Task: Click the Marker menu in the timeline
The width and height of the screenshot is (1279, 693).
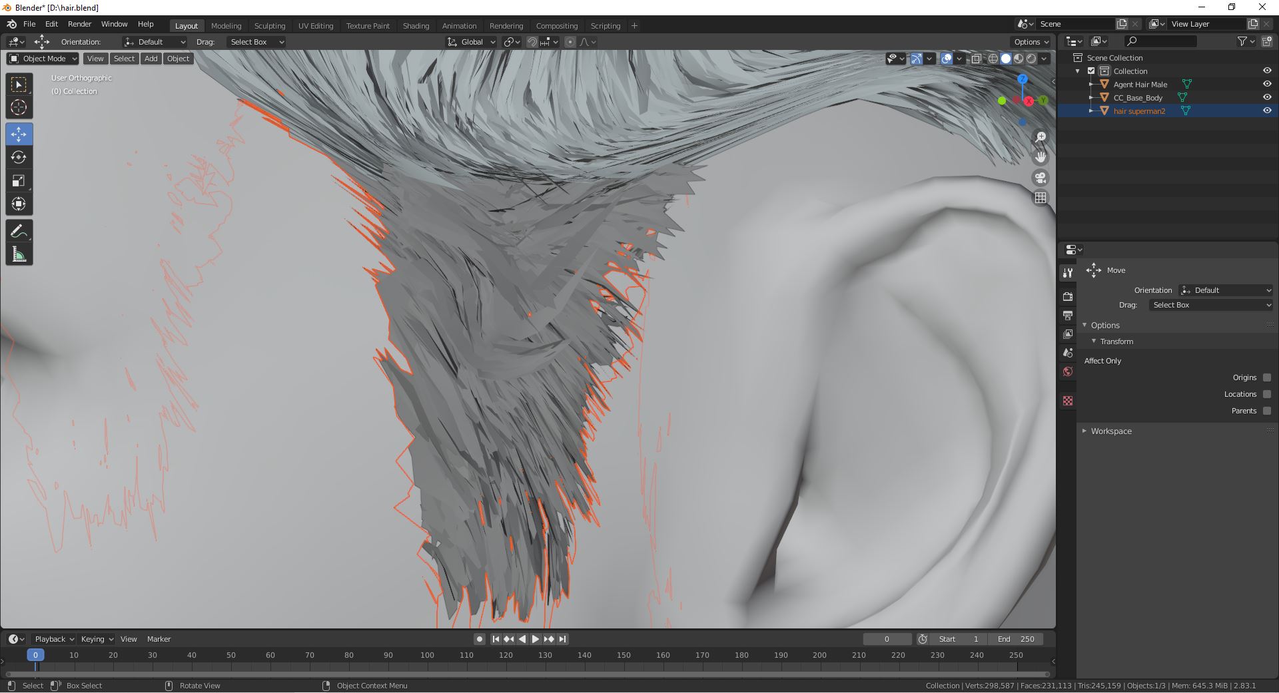Action: point(159,639)
